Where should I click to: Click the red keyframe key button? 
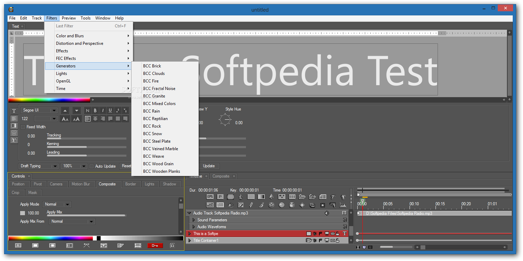155,245
